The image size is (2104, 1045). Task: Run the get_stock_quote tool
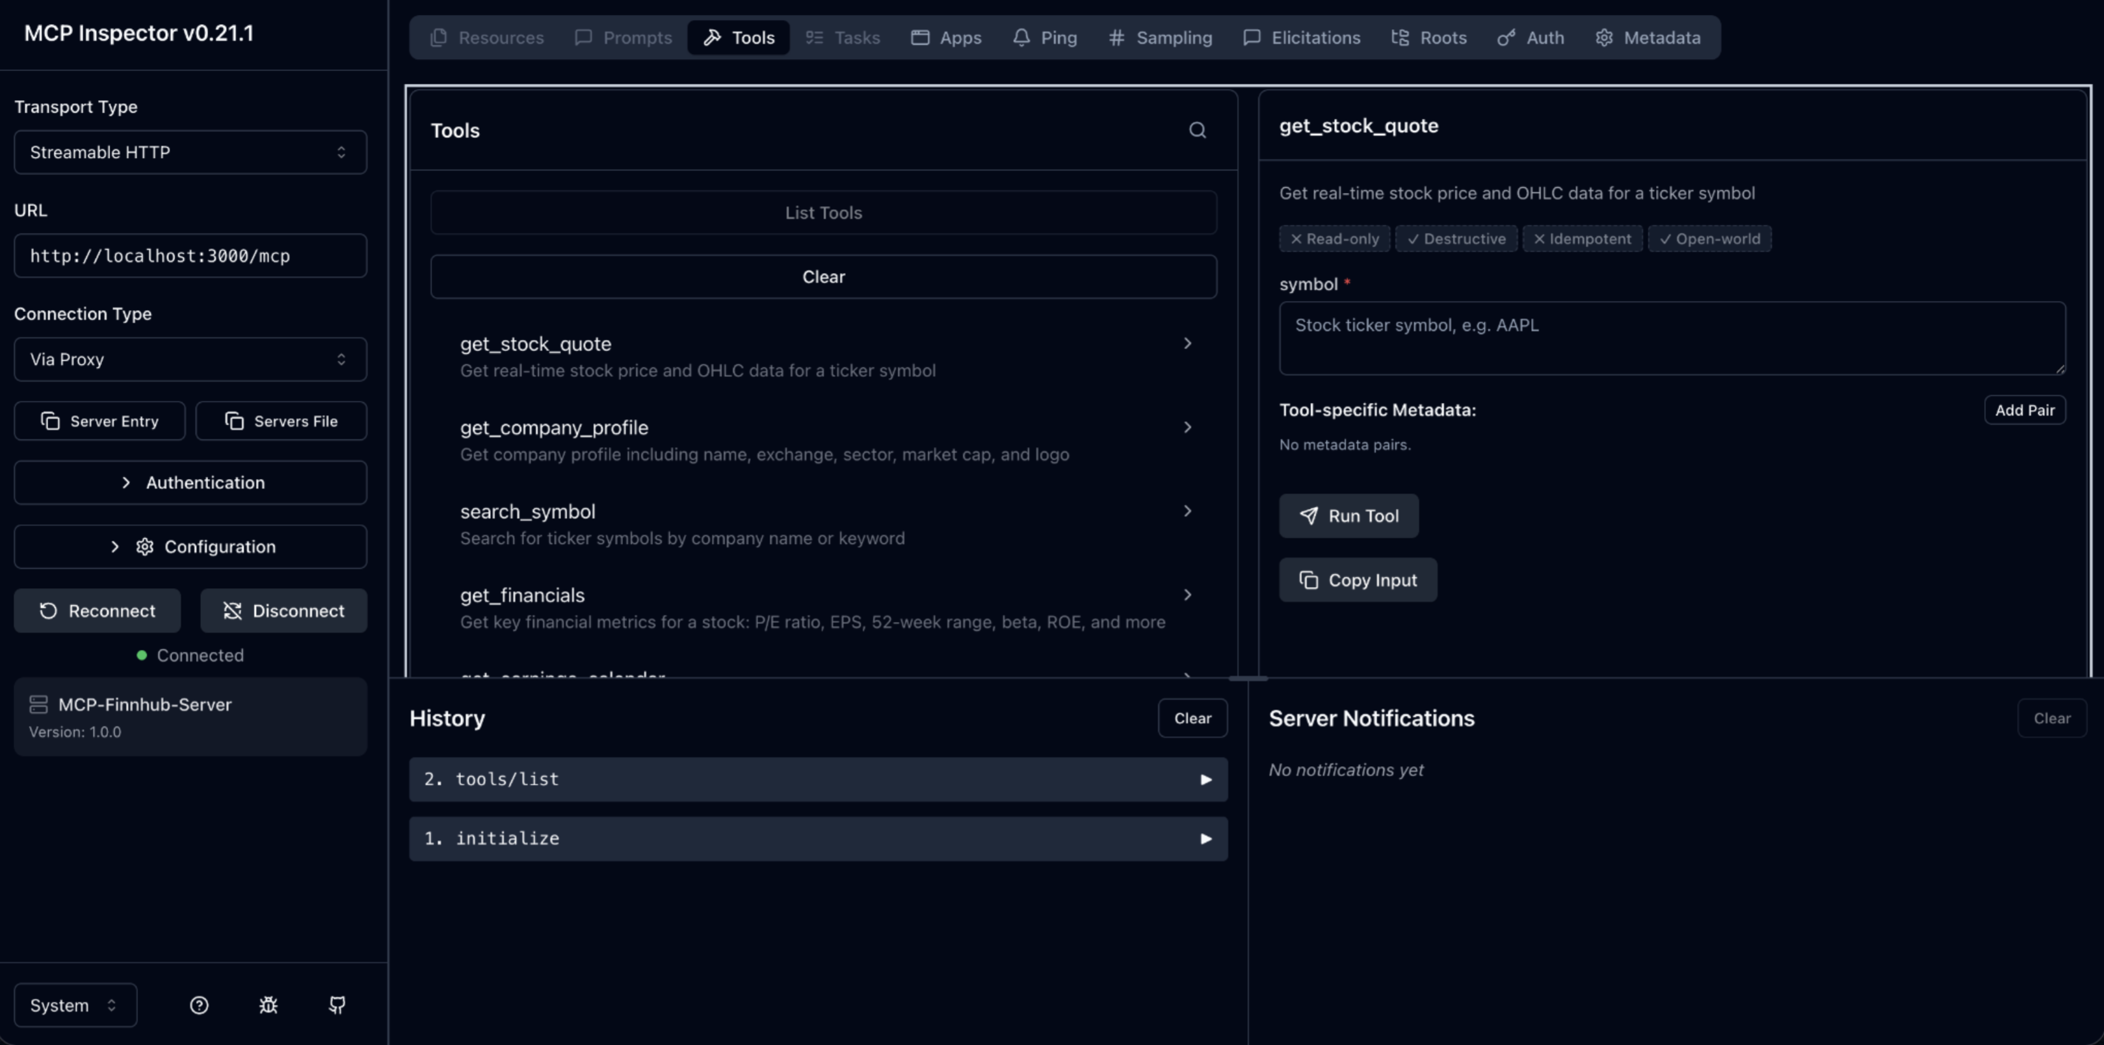[x=1349, y=516]
